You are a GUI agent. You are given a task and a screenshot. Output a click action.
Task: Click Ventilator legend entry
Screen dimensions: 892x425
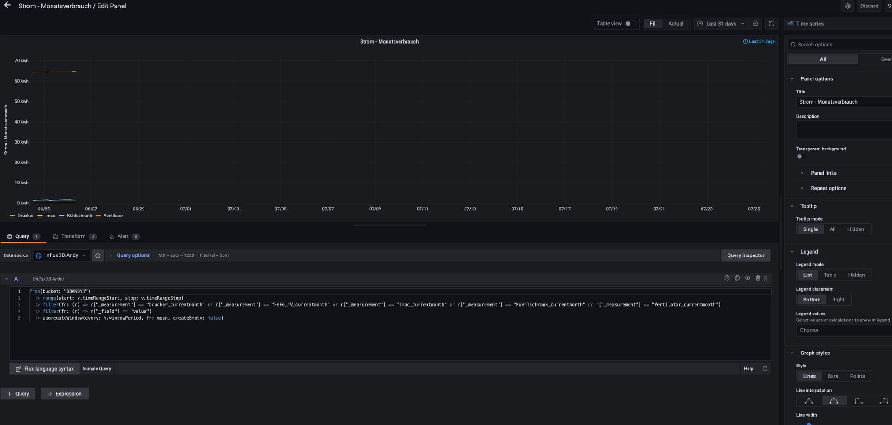113,216
